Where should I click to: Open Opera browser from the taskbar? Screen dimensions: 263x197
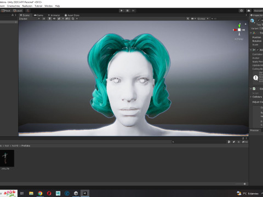point(49,193)
